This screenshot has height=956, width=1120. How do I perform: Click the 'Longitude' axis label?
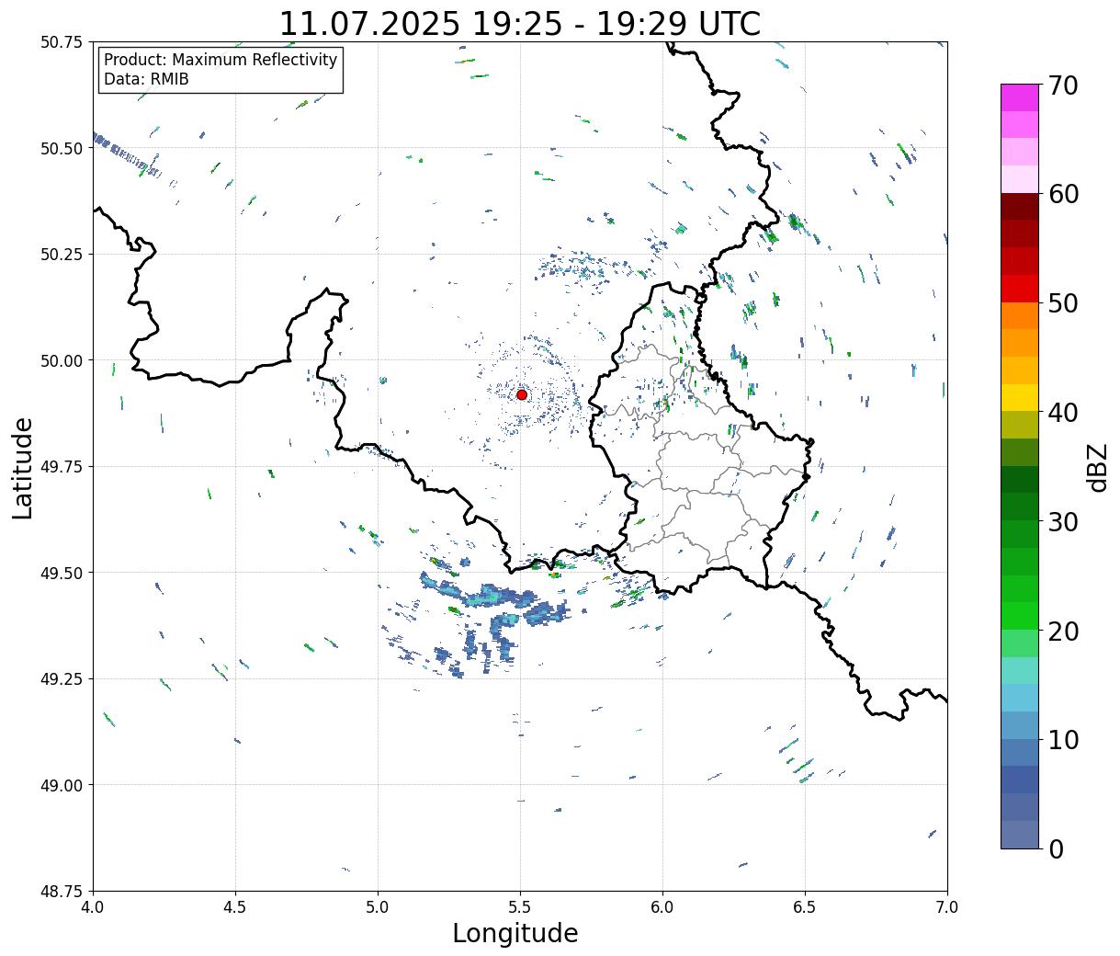(x=515, y=933)
